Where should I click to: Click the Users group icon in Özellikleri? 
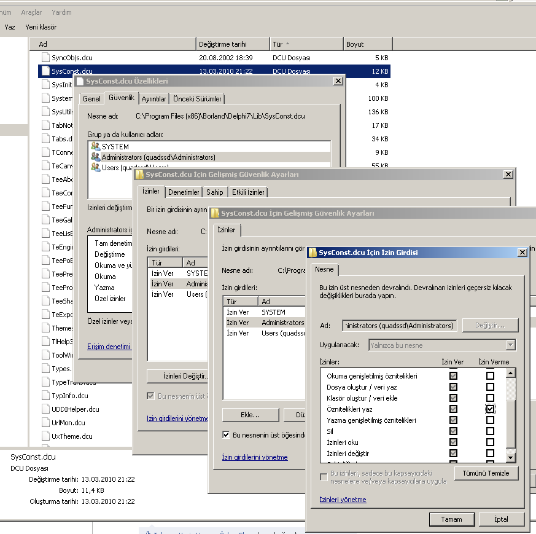[95, 167]
